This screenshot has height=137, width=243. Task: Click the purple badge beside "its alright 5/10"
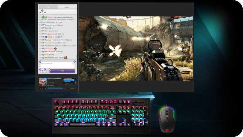pos(46,37)
